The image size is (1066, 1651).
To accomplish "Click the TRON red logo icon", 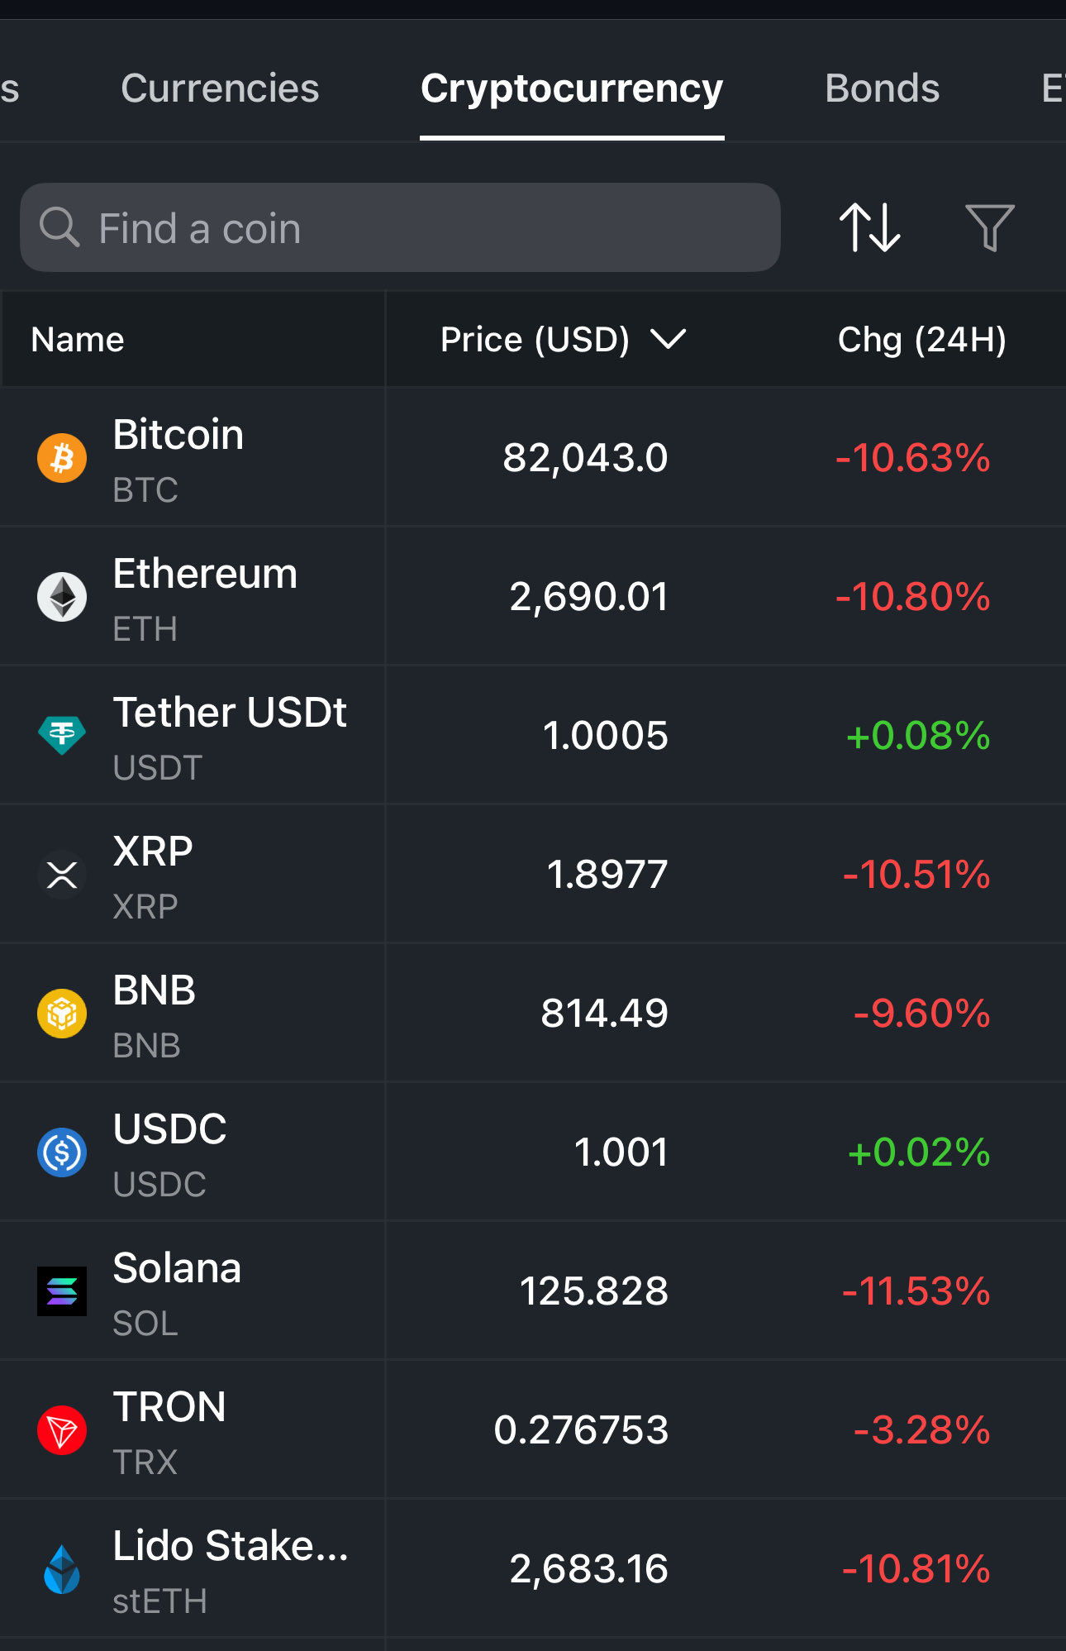I will click(62, 1430).
